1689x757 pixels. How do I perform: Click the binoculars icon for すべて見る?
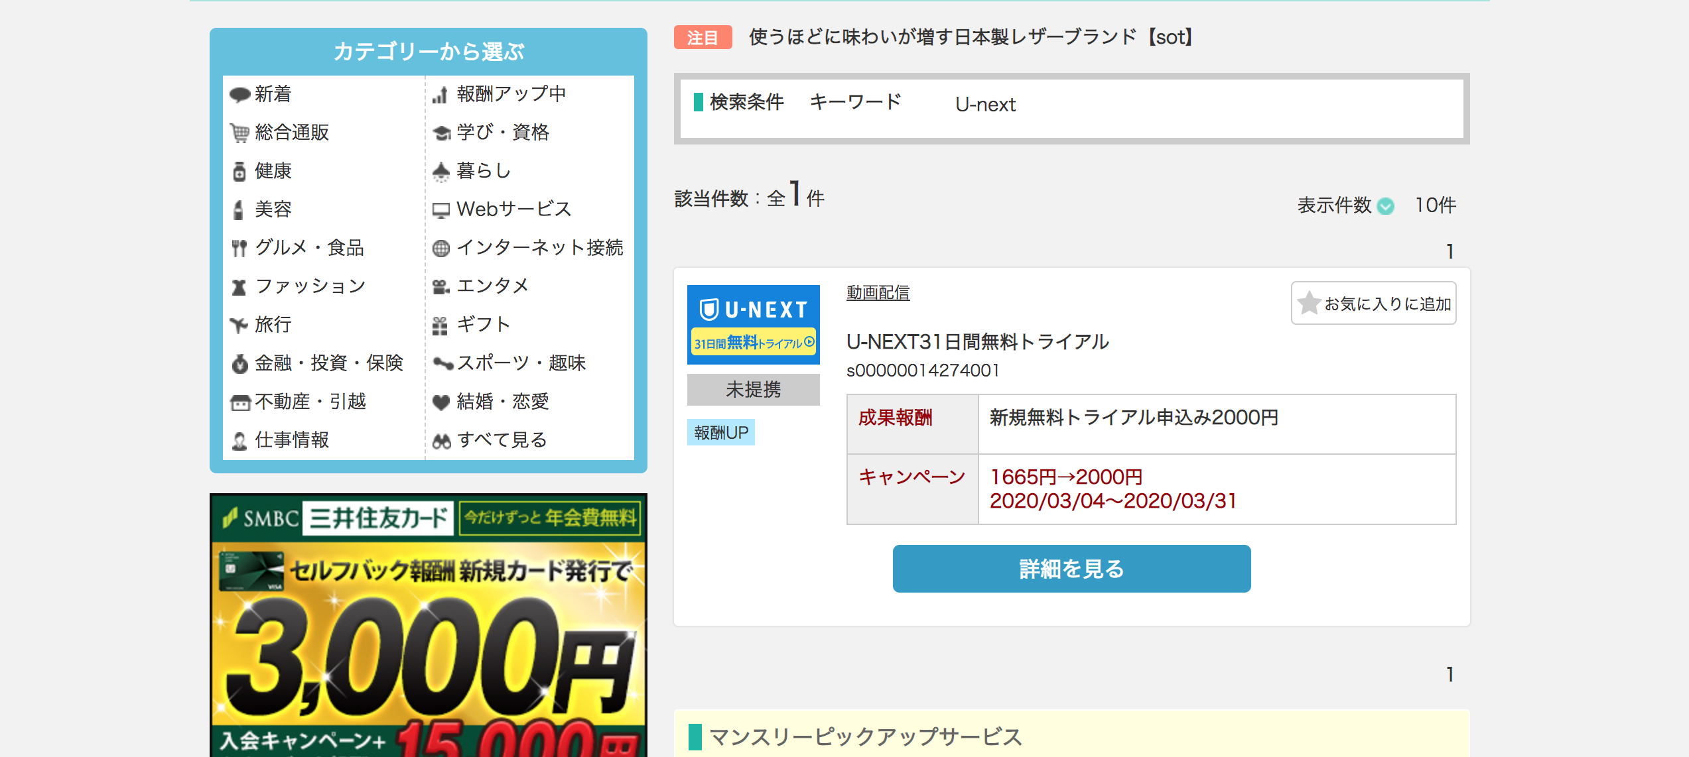point(442,441)
